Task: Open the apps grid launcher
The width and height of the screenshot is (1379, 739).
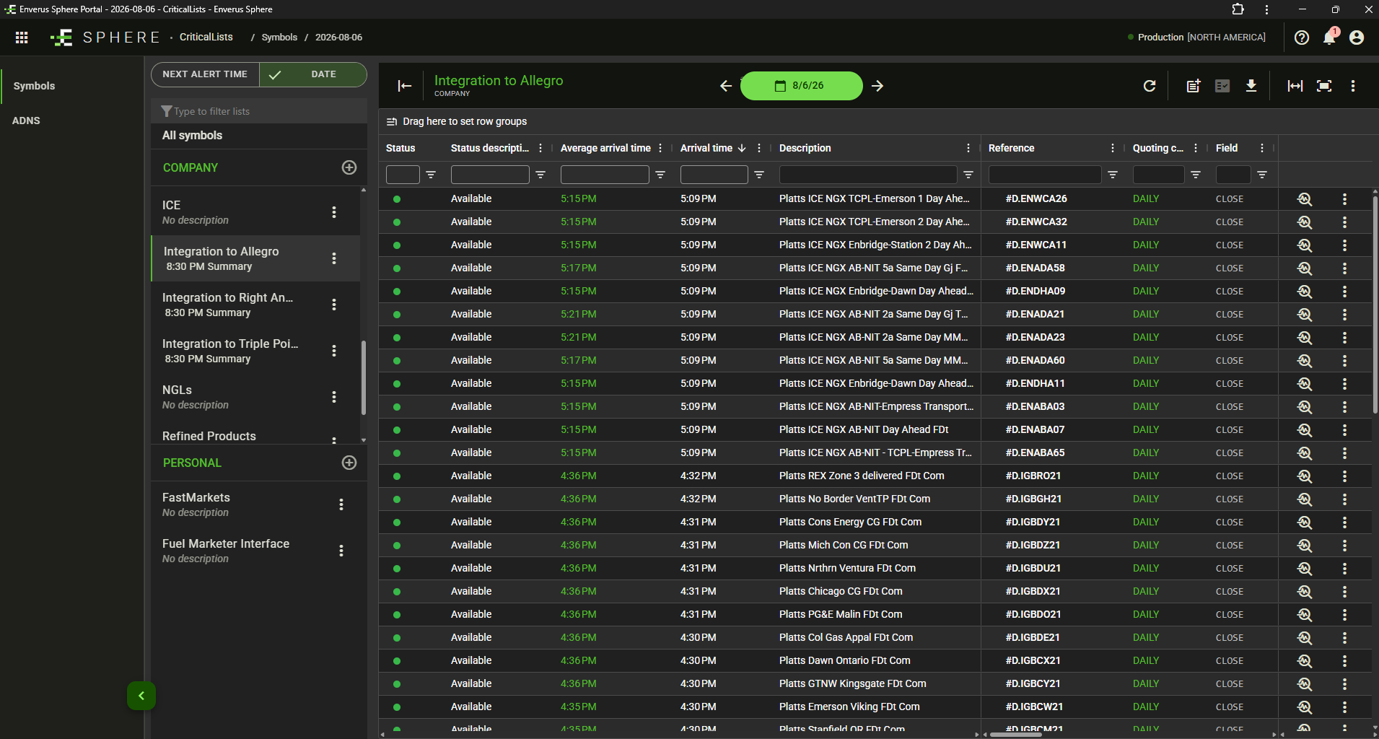Action: (x=22, y=38)
